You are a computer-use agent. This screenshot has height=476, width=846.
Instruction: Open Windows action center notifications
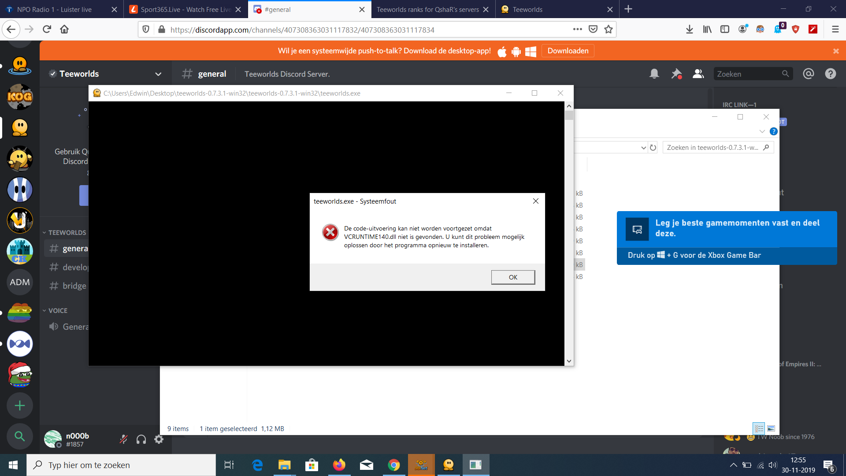pos(829,466)
